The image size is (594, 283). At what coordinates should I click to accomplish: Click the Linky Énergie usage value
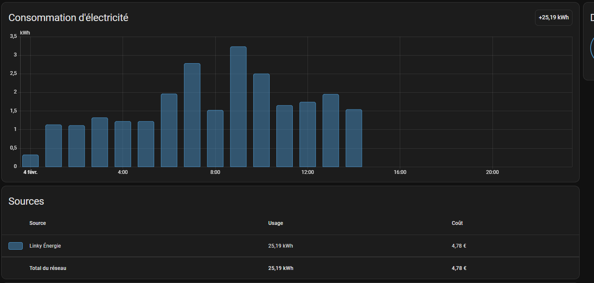point(280,246)
